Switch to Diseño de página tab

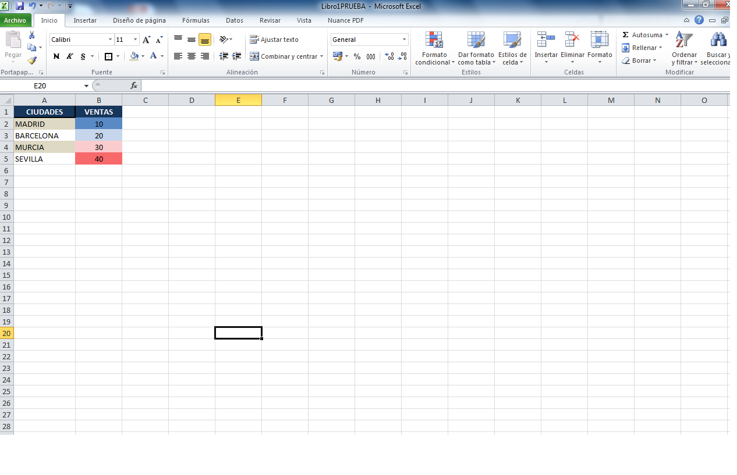(139, 20)
